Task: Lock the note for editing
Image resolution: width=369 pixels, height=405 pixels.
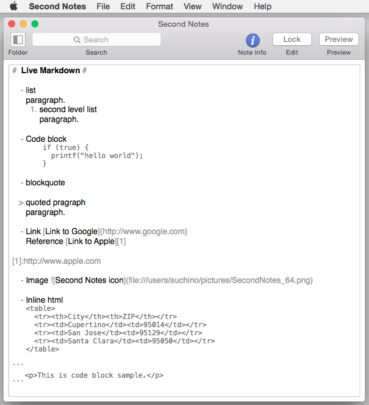Action: click(x=292, y=40)
